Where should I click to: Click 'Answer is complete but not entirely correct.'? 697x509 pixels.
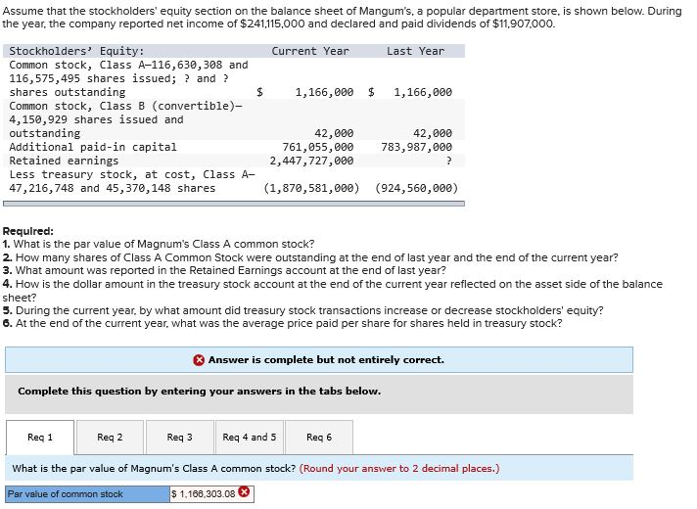[x=326, y=359]
